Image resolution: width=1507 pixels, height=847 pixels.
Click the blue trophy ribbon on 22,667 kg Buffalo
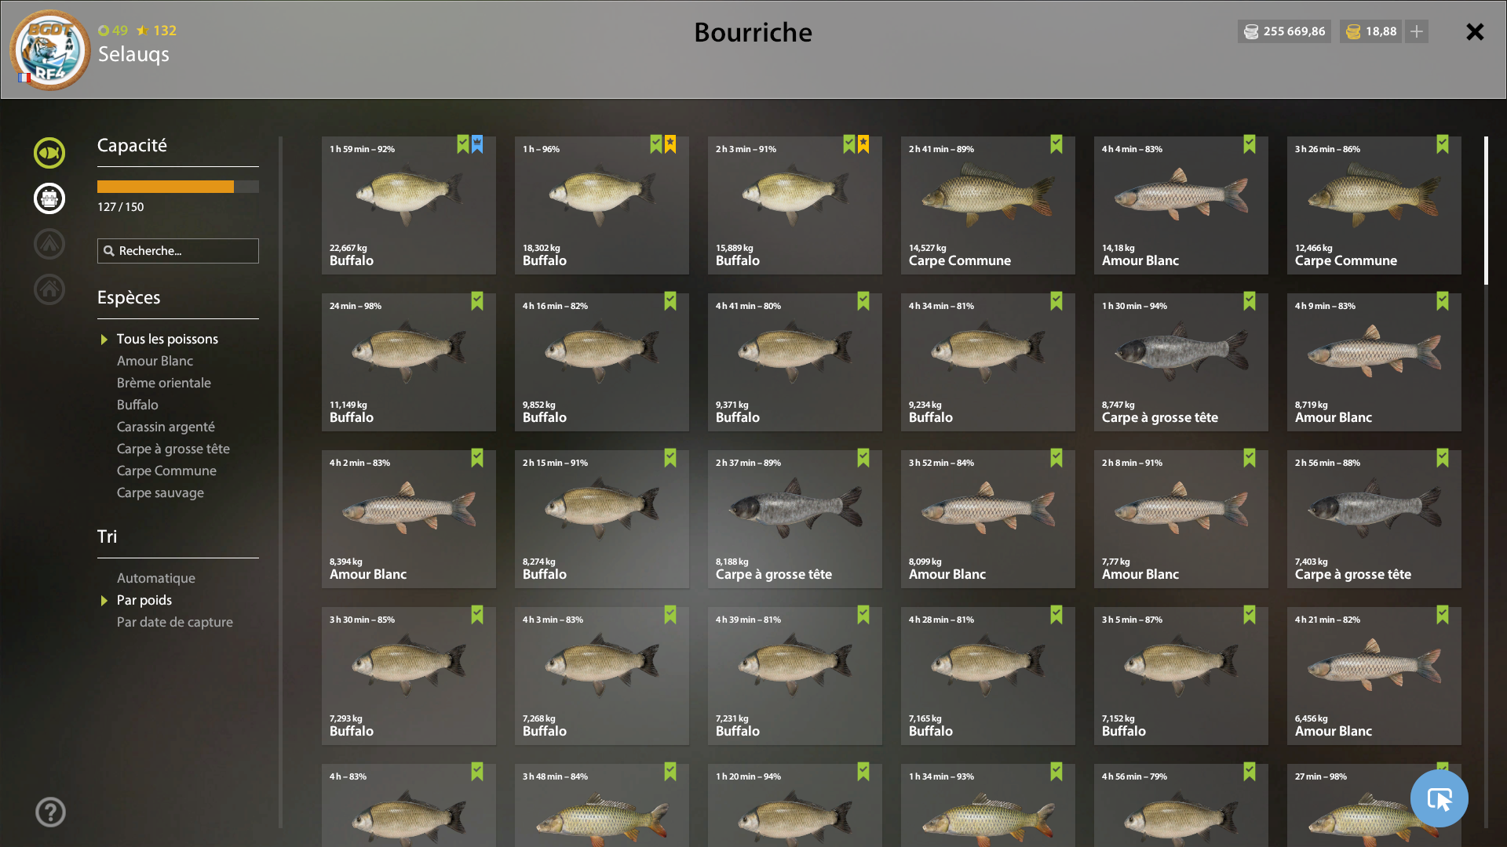click(477, 144)
